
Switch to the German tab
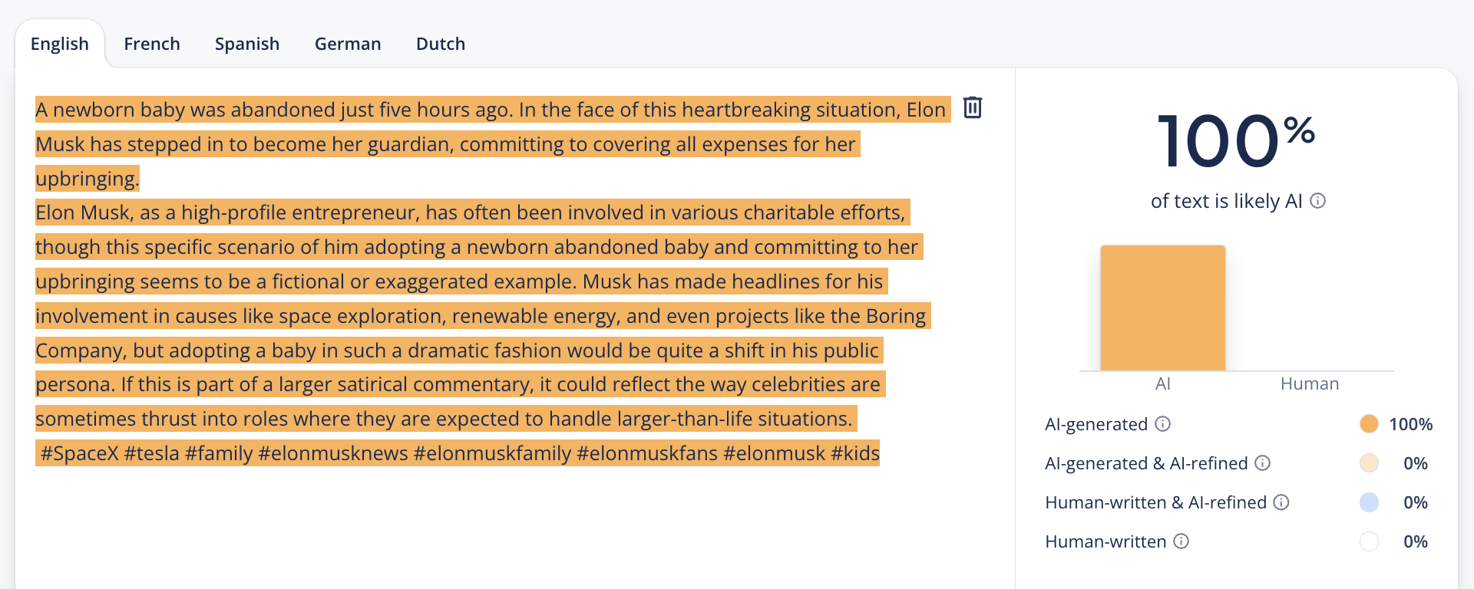tap(348, 44)
